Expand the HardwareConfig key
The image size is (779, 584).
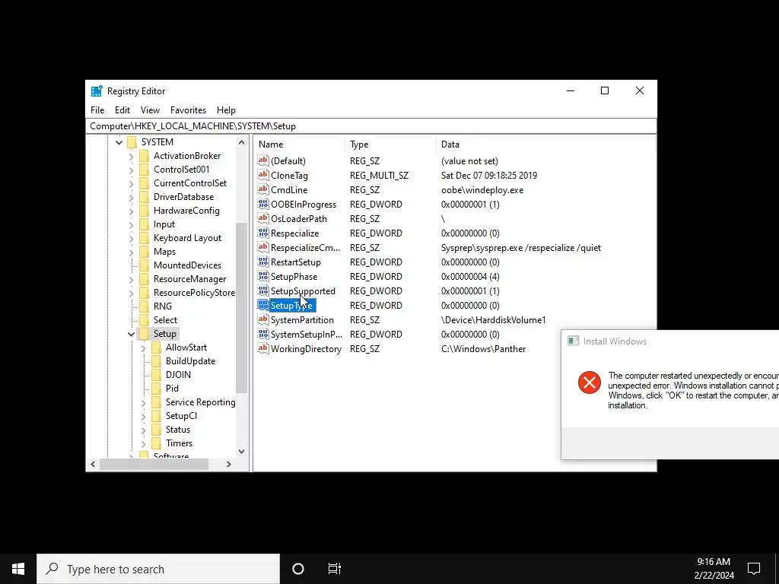pyautogui.click(x=131, y=211)
